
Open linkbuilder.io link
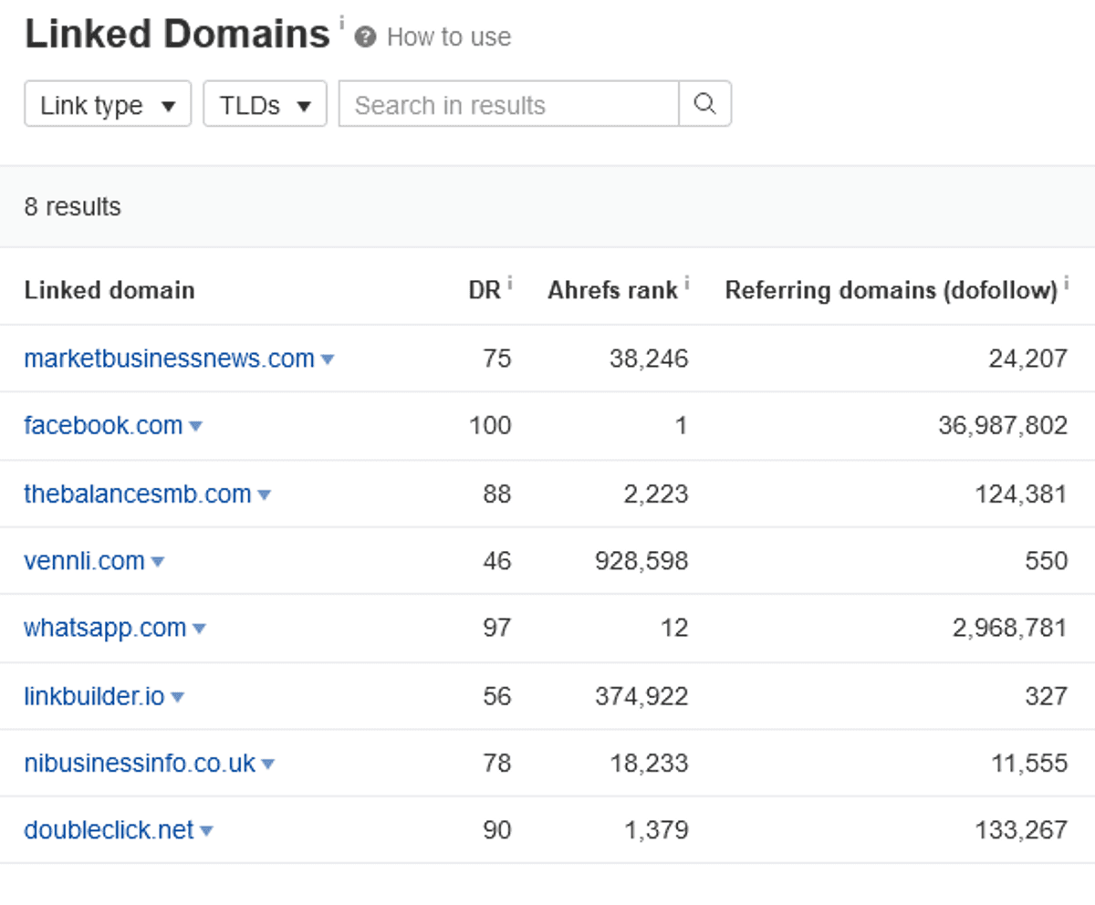pos(94,696)
